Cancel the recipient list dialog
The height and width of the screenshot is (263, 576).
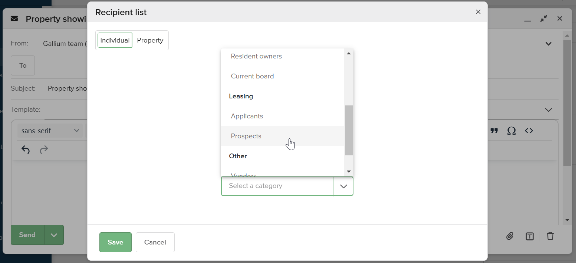tap(155, 242)
